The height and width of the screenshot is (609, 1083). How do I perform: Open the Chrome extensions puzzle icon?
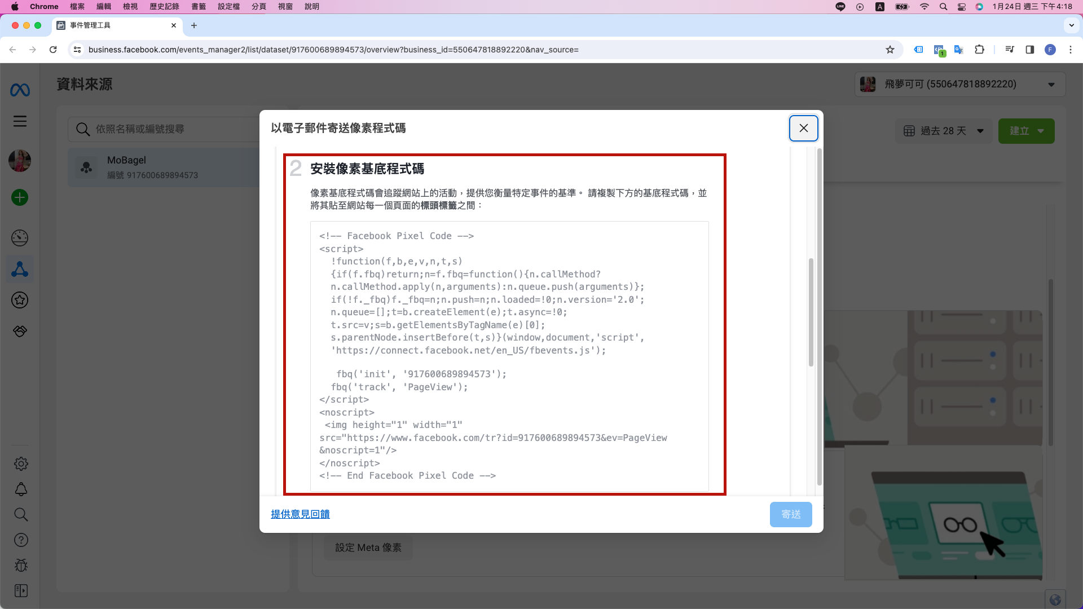coord(979,50)
